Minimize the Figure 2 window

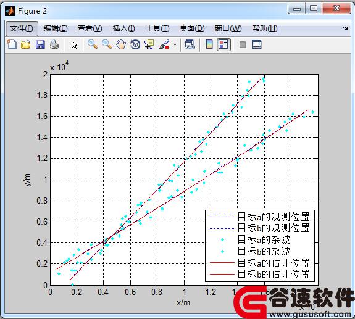coord(297,9)
